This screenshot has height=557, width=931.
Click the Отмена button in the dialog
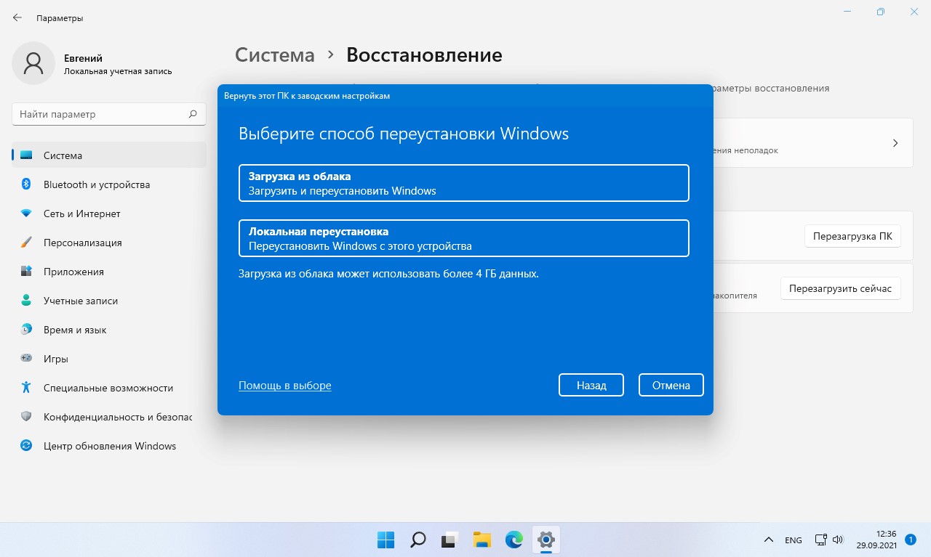tap(671, 385)
